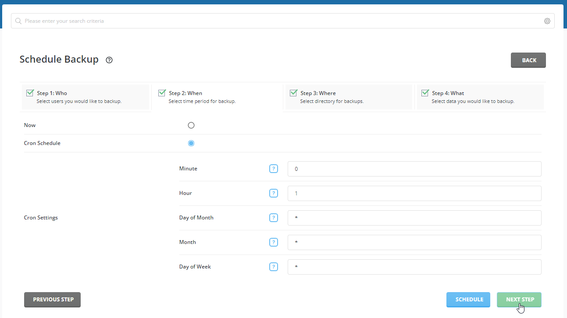Click the Step 2 green checkmark icon

coord(162,92)
